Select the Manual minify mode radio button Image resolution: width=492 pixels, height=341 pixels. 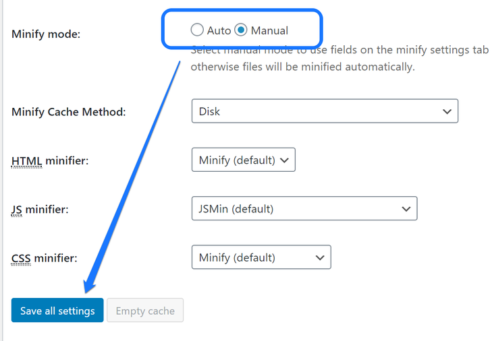point(241,30)
